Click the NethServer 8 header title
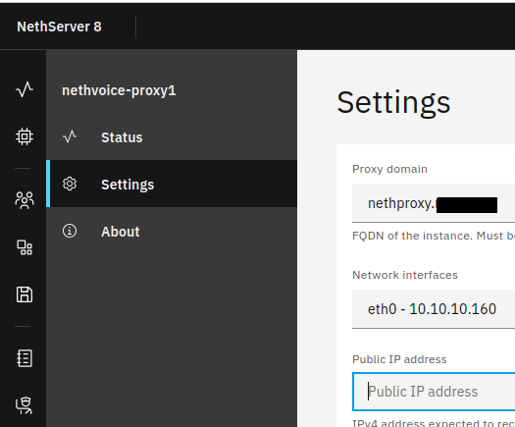515x427 pixels. click(x=59, y=27)
